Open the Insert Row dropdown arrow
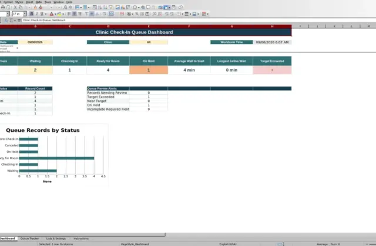 (x=81, y=8)
